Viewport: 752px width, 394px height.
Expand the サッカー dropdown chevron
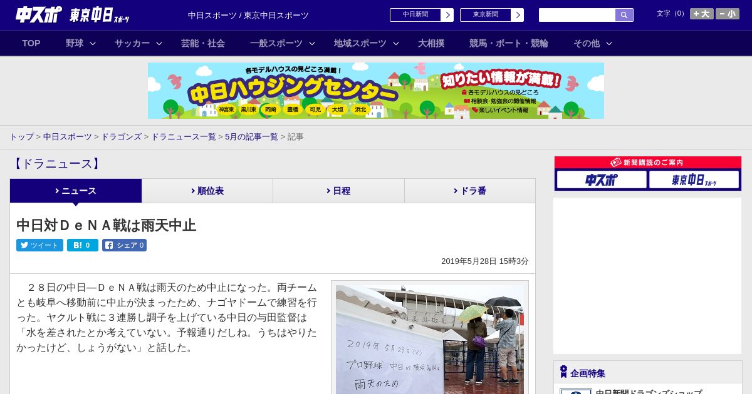click(x=159, y=43)
